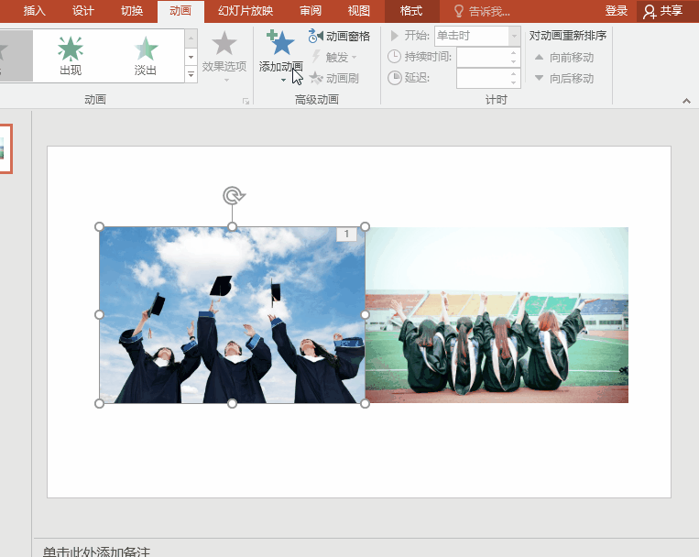Click the top-right resize handle of selected picture
Screen dimensions: 699x557
pos(365,226)
